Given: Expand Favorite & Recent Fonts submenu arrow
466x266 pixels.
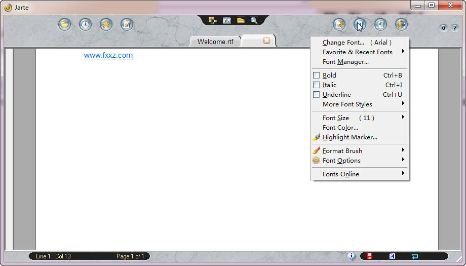Looking at the screenshot, I should click(403, 51).
